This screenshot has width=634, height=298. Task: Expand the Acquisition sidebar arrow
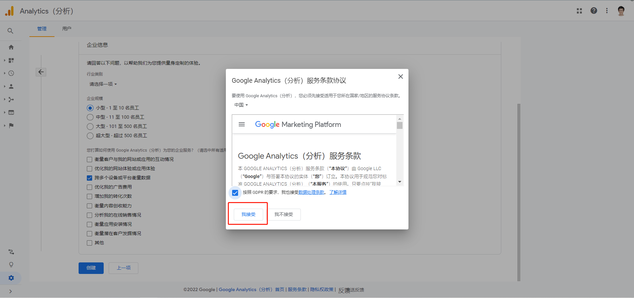pos(5,99)
